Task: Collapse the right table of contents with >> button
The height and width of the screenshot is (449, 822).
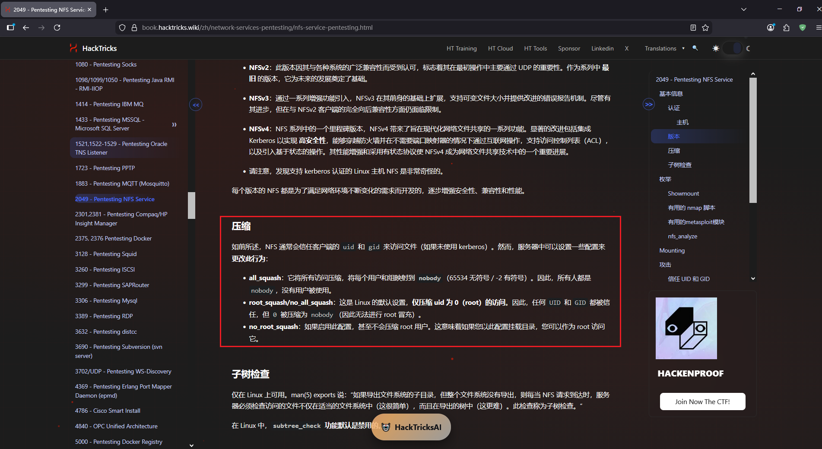Action: click(649, 104)
